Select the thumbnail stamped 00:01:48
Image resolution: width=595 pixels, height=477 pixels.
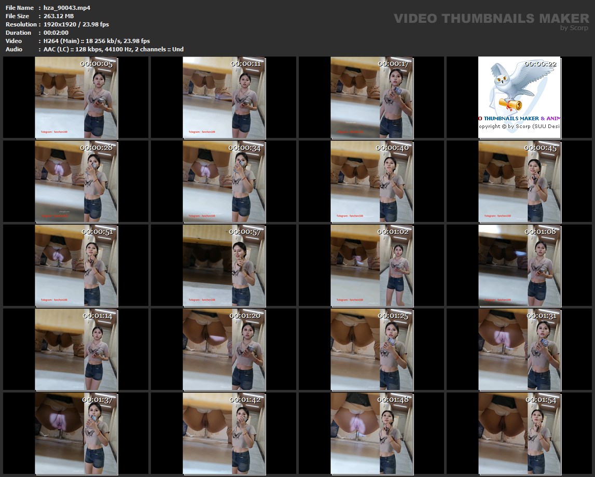[371, 434]
